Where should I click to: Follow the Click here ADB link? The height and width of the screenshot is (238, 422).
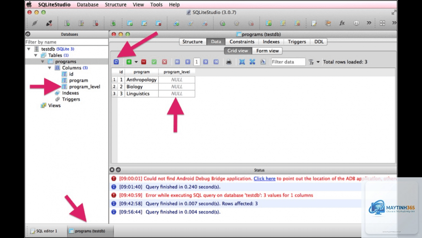(264, 178)
